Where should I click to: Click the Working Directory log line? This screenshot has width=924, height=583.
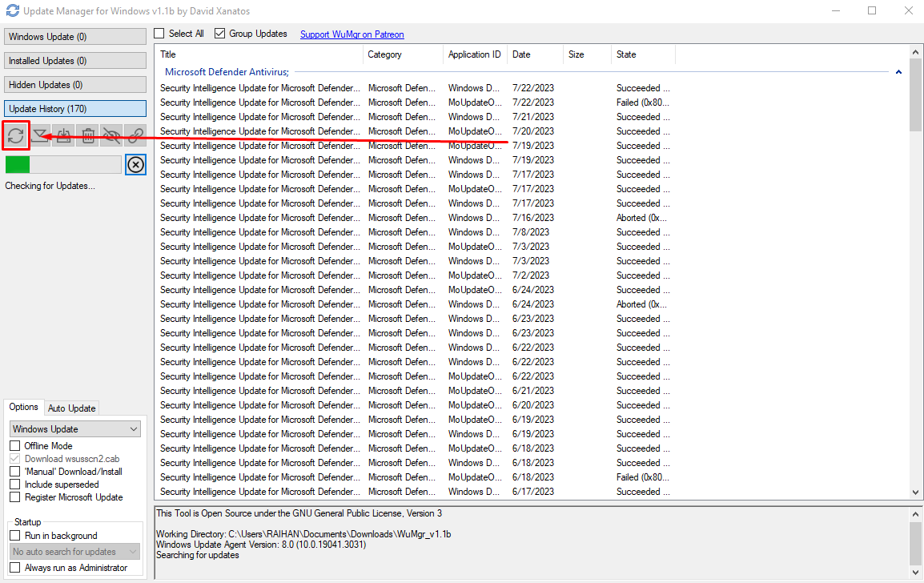tap(303, 534)
